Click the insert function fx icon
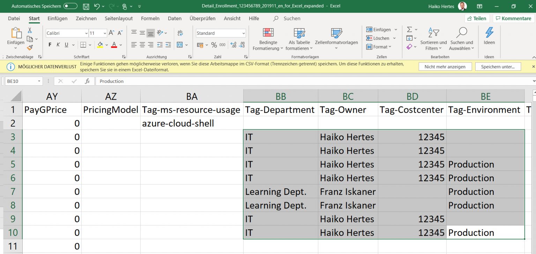 click(x=87, y=81)
